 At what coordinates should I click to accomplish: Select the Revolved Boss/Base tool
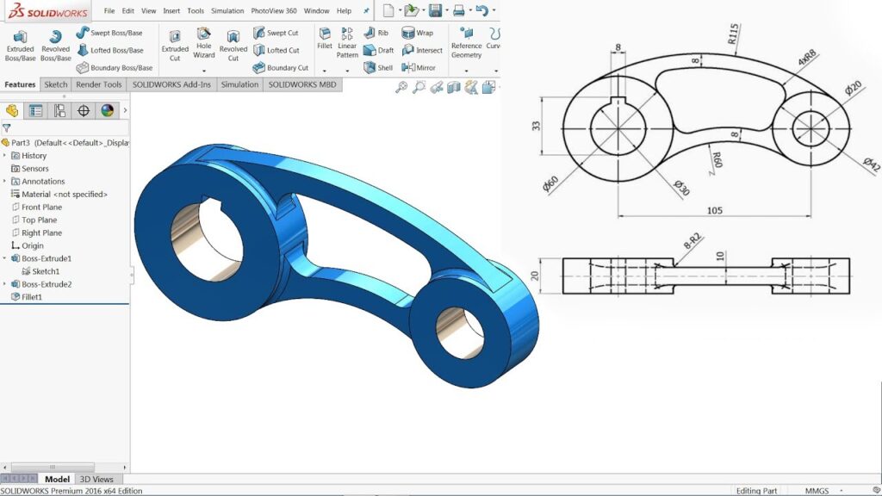(56, 46)
